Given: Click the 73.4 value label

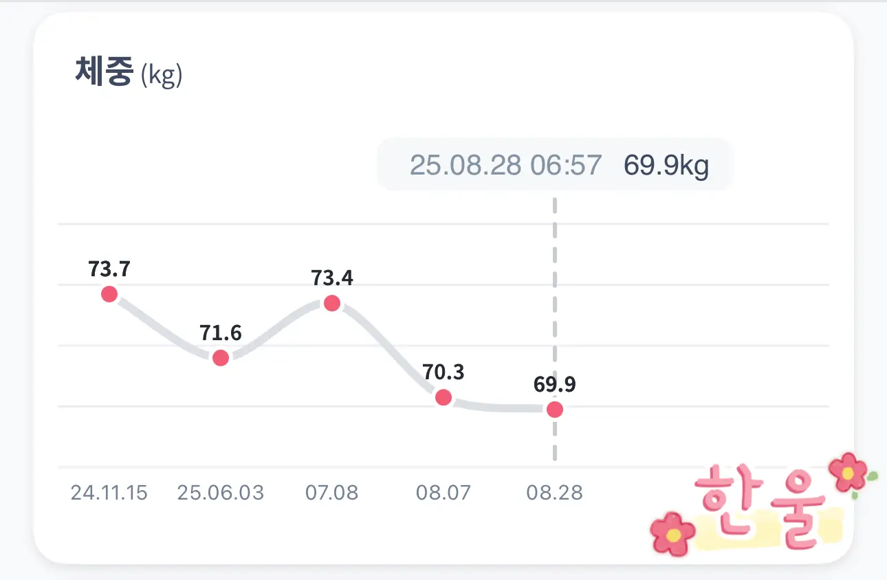Looking at the screenshot, I should 332,278.
